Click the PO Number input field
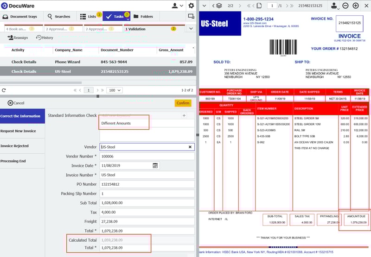Viewport: 371px width, 257px height. click(x=147, y=184)
